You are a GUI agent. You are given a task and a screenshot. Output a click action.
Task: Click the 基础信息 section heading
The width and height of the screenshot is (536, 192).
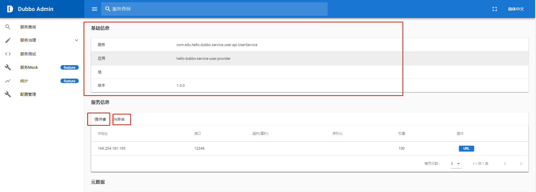(x=100, y=28)
